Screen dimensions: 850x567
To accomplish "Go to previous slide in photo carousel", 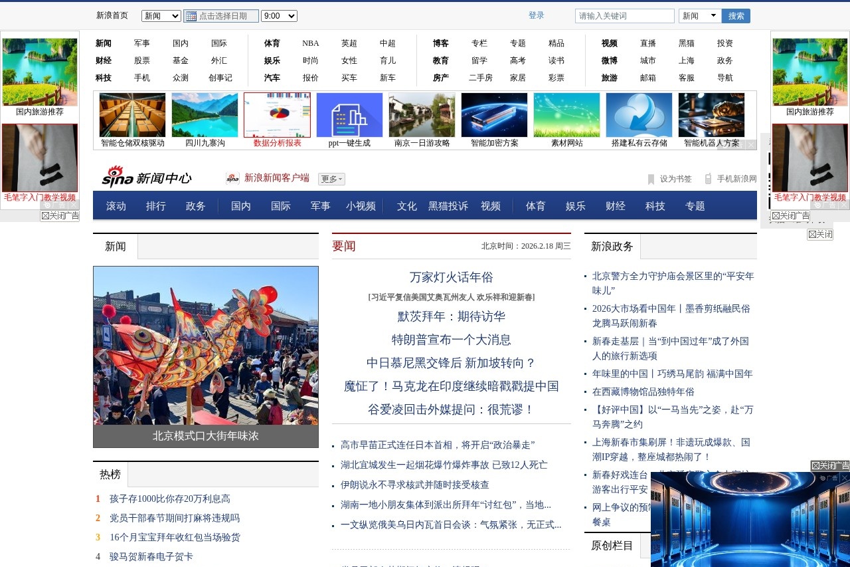I will coord(101,357).
